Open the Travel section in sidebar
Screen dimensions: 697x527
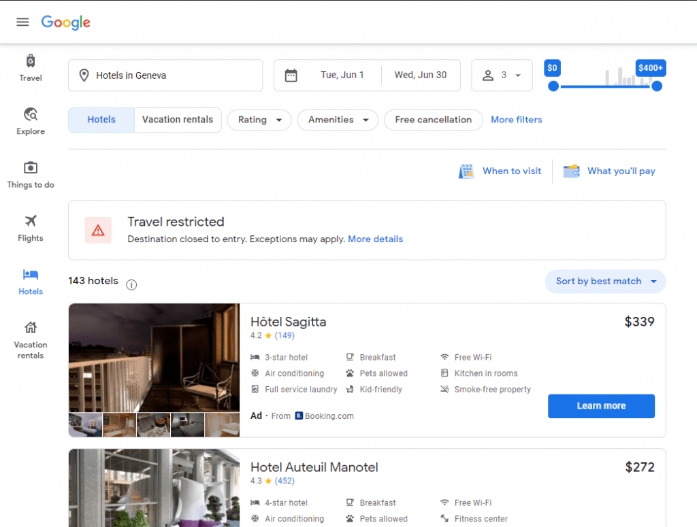pos(30,68)
